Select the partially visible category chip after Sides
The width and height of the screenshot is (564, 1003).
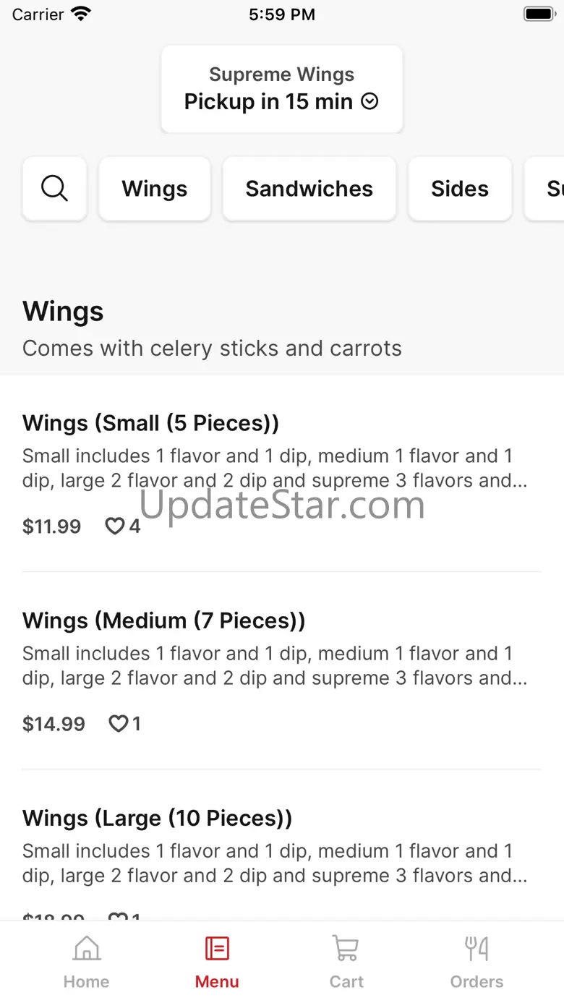coord(547,189)
